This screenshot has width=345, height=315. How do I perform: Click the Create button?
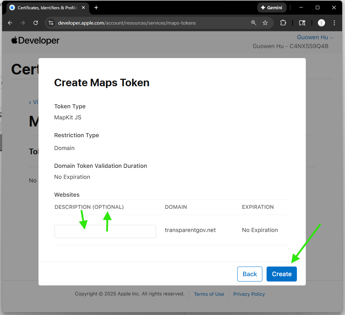(282, 274)
